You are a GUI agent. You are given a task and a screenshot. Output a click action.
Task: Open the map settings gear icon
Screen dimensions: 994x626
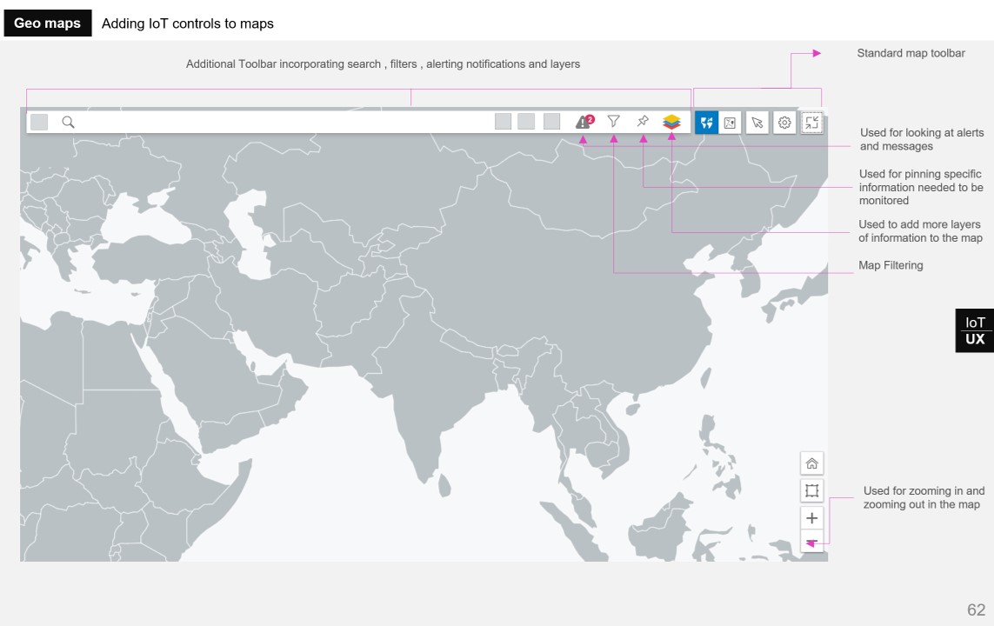784,123
